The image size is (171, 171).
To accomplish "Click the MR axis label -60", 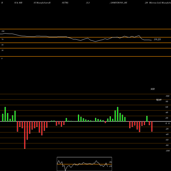I will pos(167,140).
